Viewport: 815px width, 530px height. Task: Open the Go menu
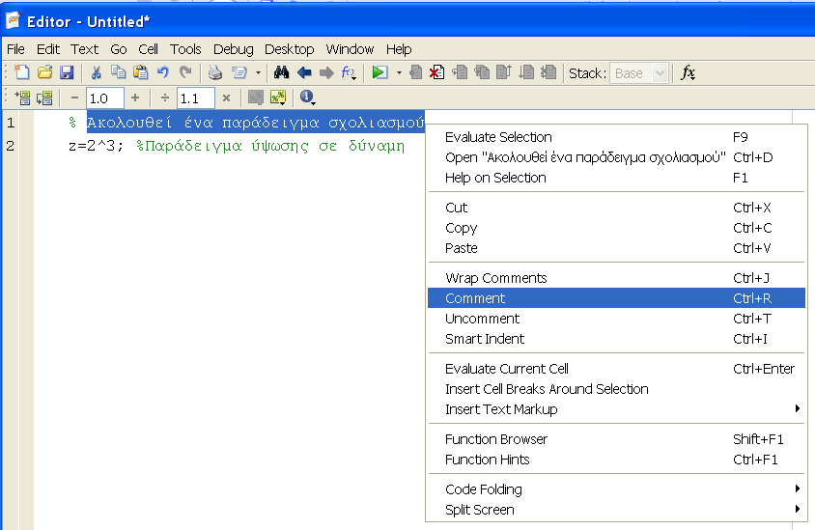[119, 49]
